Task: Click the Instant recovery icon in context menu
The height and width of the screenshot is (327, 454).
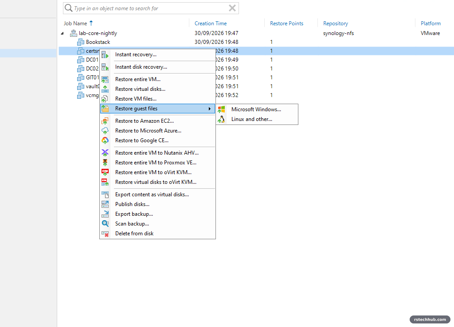Action: pyautogui.click(x=105, y=54)
